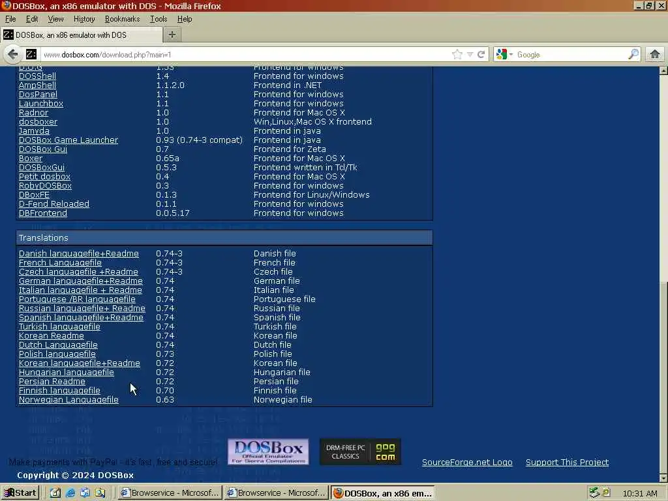Open the Edit menu
Viewport: 668px width, 501px height.
(x=32, y=19)
